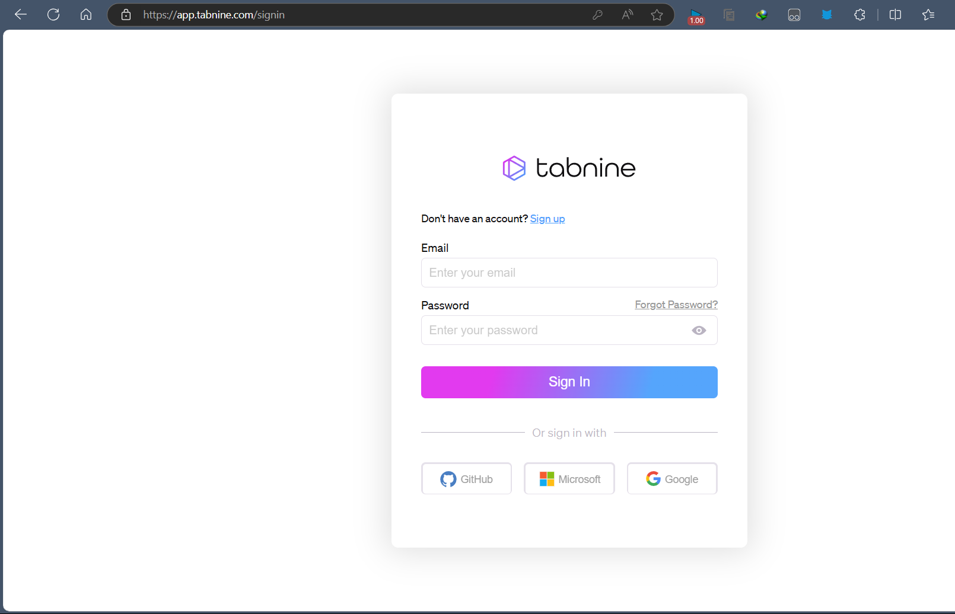This screenshot has width=955, height=614.
Task: Sign in with GitHub
Action: tap(466, 479)
